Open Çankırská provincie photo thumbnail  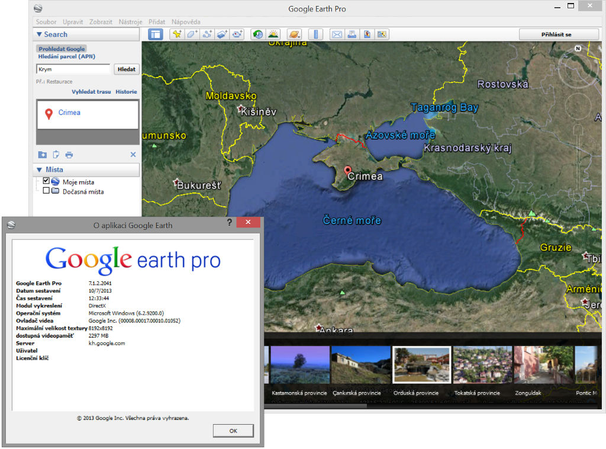(x=360, y=365)
